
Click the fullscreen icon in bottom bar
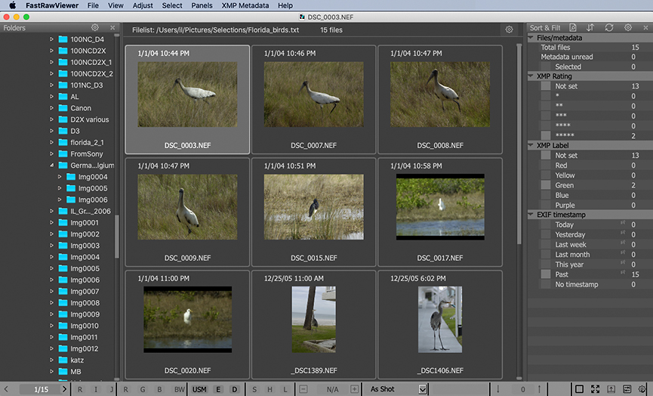tap(596, 389)
